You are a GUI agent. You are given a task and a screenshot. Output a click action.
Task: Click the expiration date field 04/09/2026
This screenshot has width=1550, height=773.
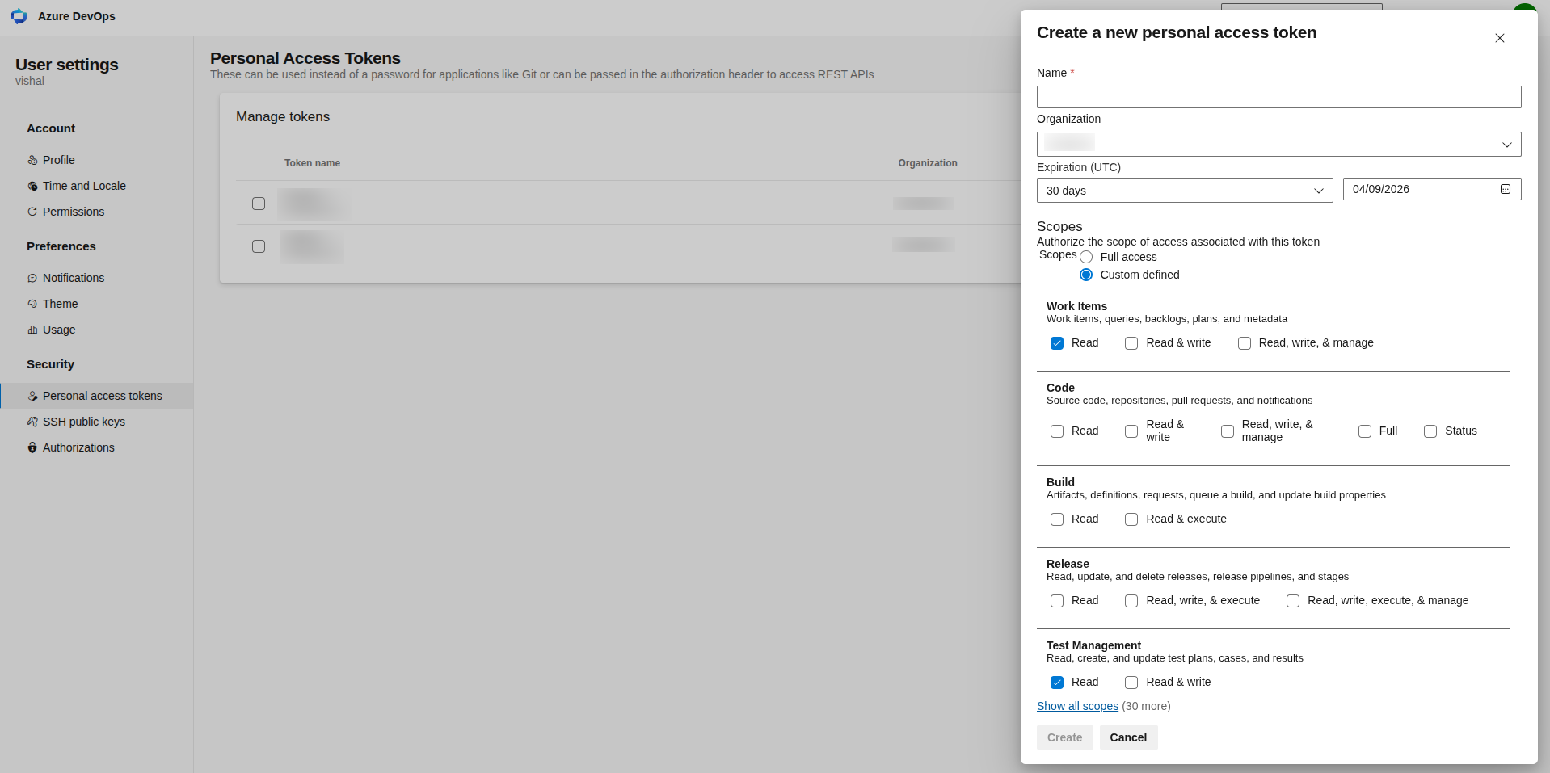1432,189
